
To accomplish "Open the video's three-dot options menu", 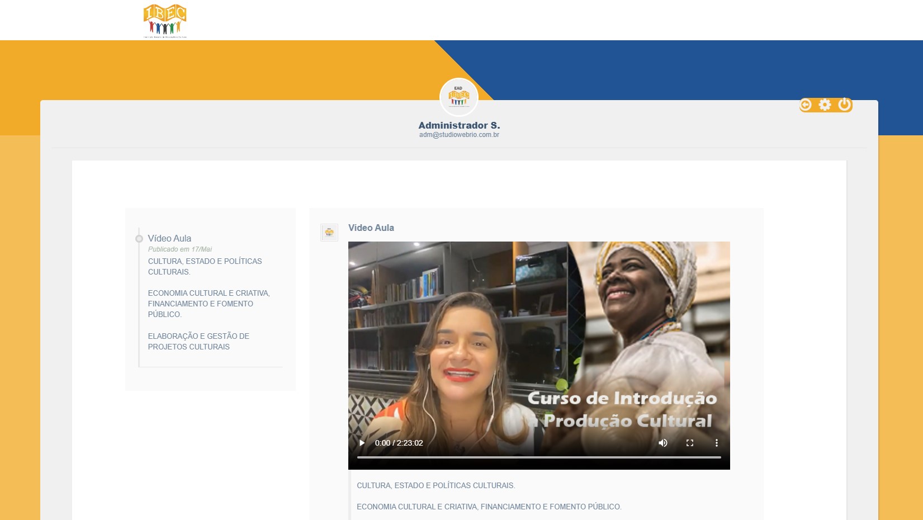I will point(716,443).
